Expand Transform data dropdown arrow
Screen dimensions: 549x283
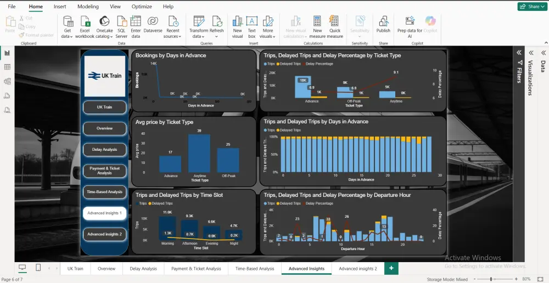204,36
